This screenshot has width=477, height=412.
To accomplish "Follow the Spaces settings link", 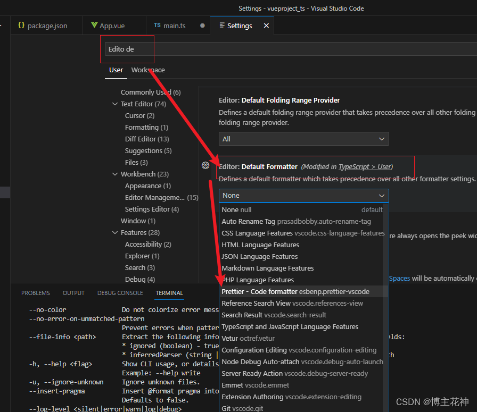I will [399, 279].
